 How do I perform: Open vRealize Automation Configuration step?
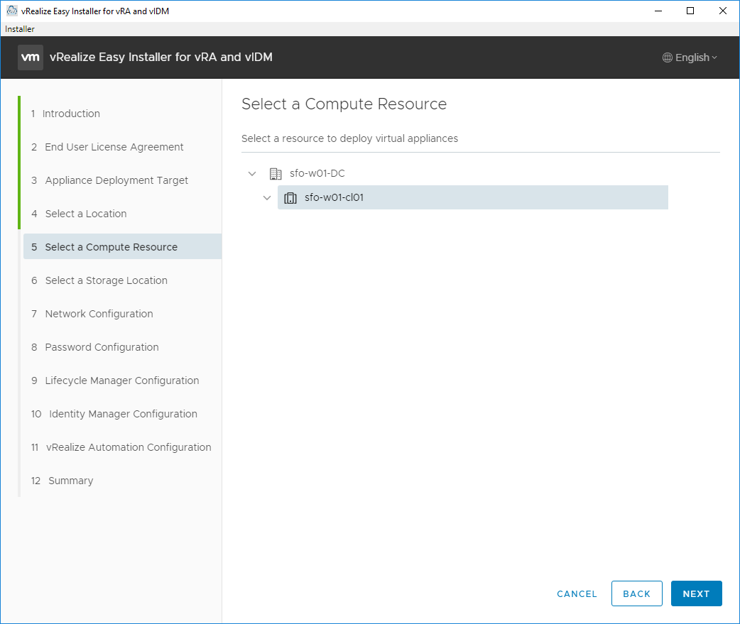point(121,447)
